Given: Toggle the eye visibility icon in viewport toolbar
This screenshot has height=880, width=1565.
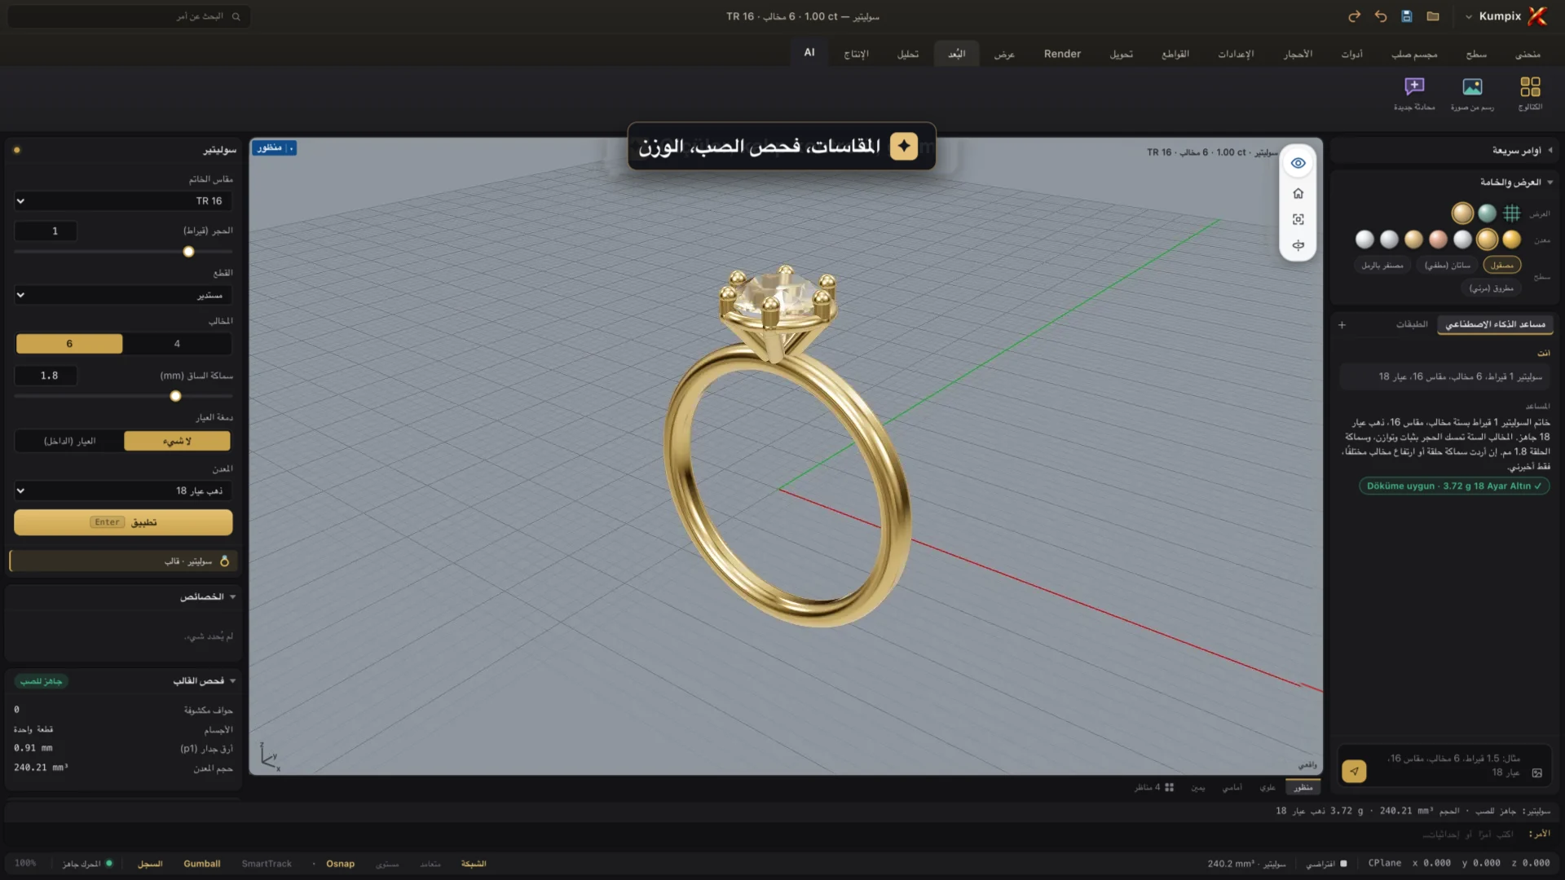Looking at the screenshot, I should click(x=1298, y=163).
